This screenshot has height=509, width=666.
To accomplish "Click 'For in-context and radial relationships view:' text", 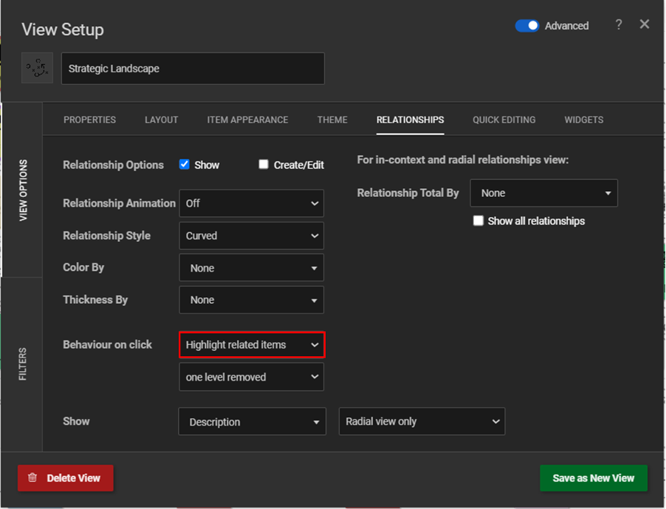I will [x=462, y=159].
